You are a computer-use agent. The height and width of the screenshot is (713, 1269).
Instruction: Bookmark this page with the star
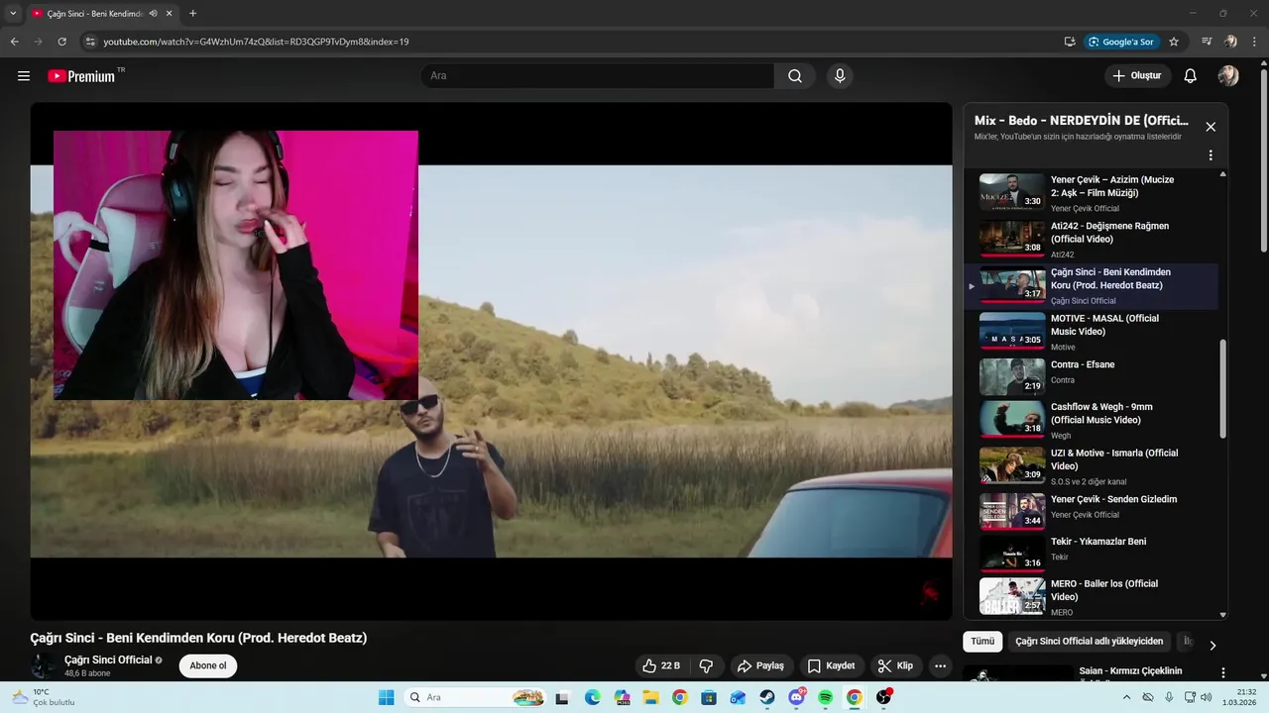coord(1174,42)
